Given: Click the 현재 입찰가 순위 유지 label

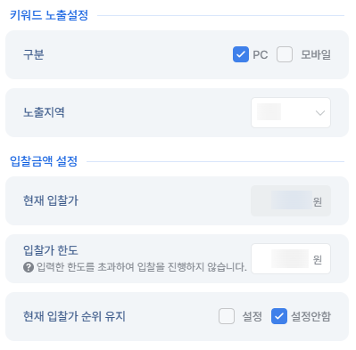Looking at the screenshot, I should coord(74,316).
